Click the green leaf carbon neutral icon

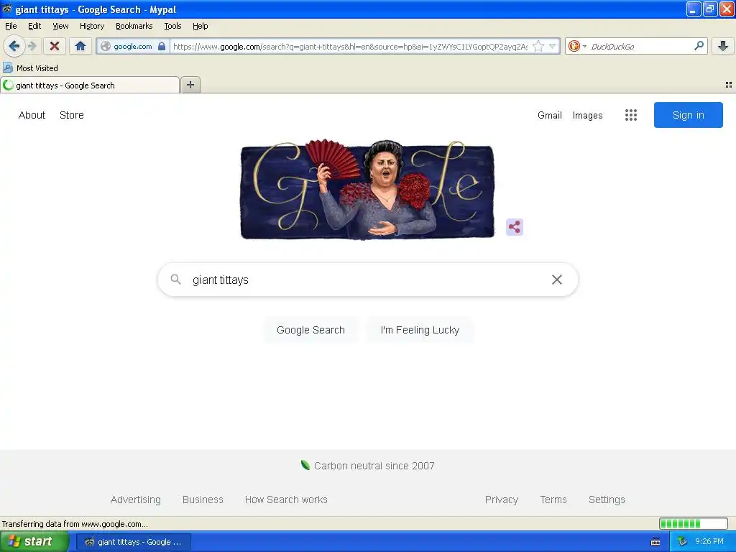pyautogui.click(x=305, y=465)
